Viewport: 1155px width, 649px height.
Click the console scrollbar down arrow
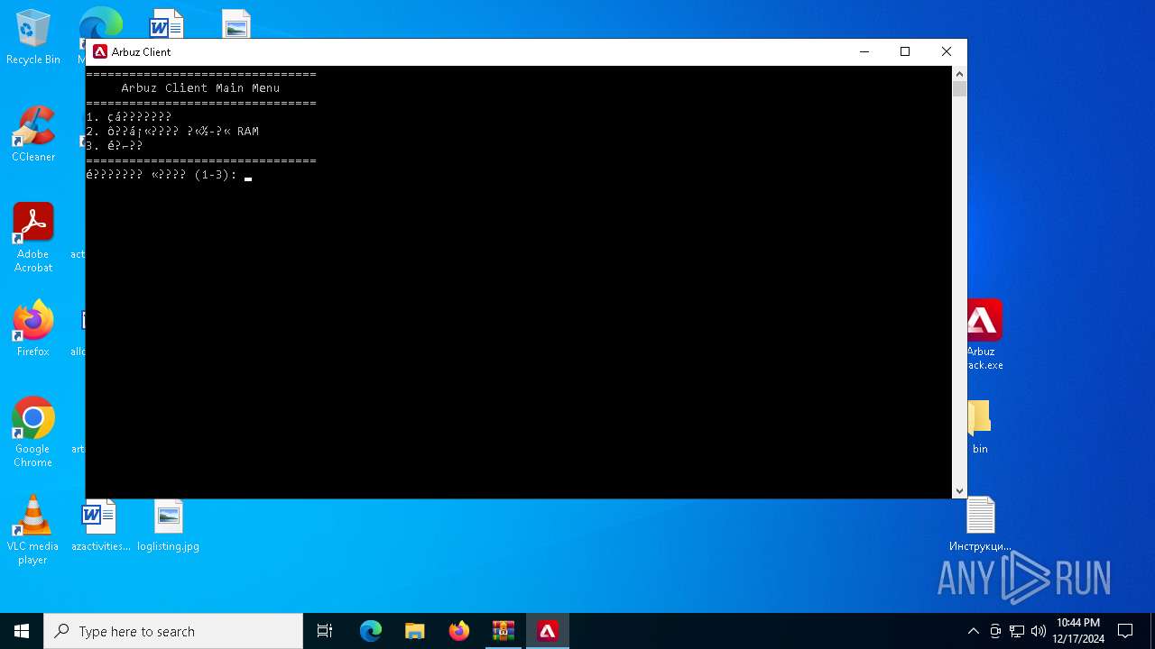point(959,491)
